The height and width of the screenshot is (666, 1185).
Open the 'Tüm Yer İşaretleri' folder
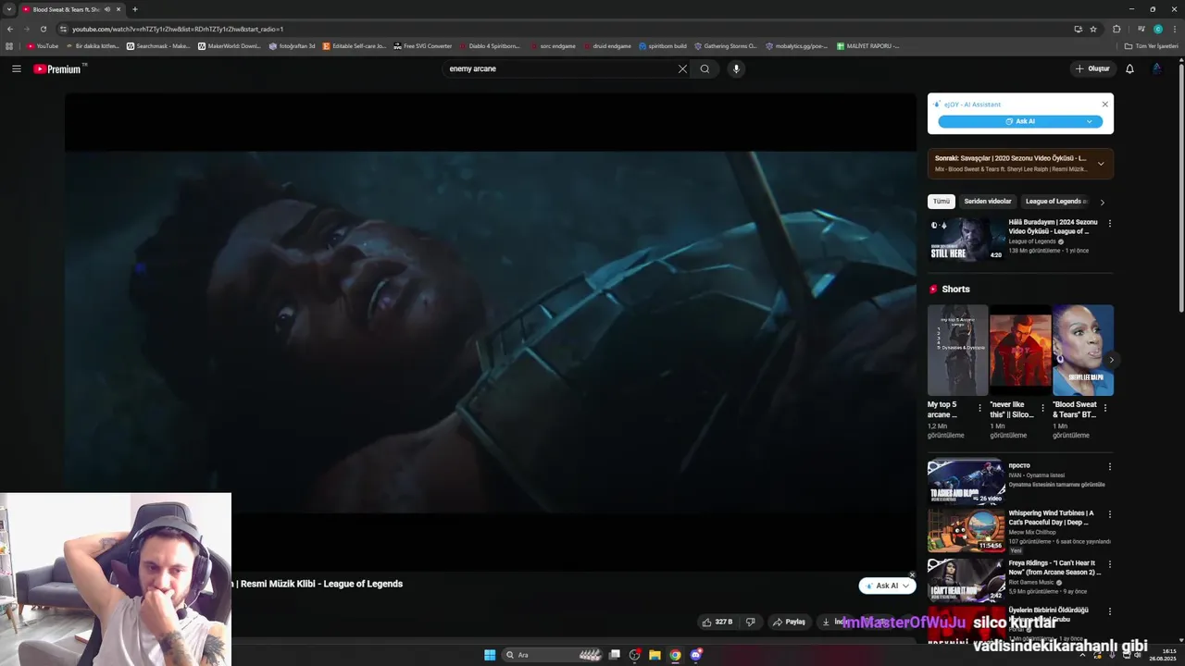point(1151,45)
